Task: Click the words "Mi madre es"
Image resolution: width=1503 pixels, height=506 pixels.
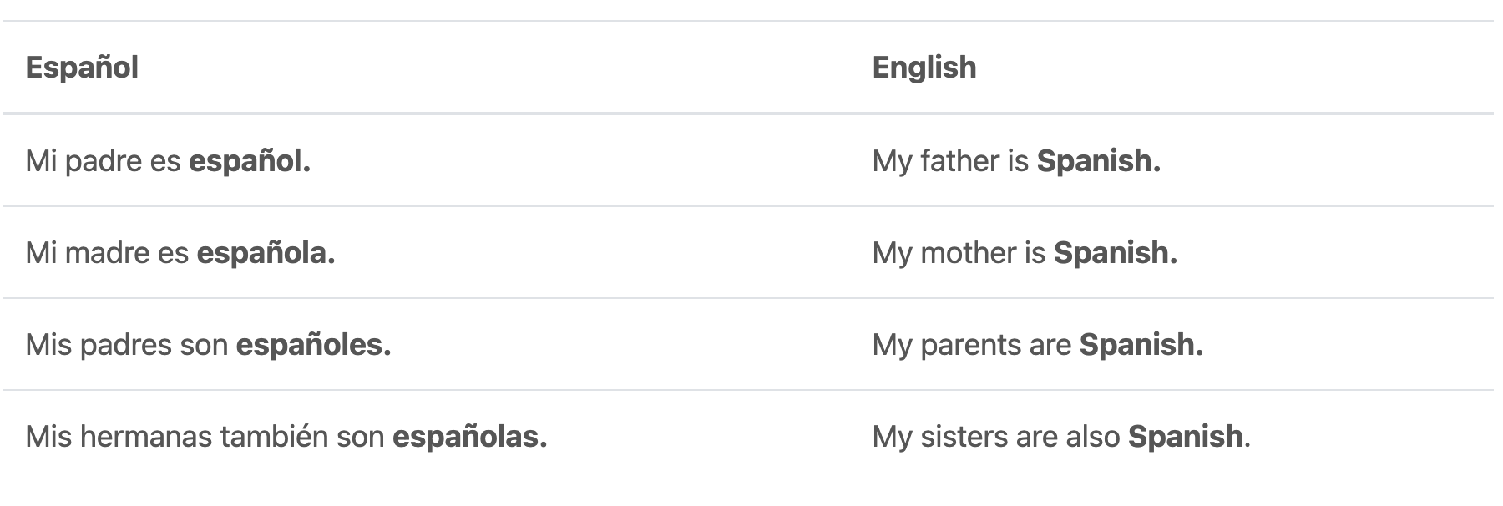Action: pyautogui.click(x=107, y=253)
